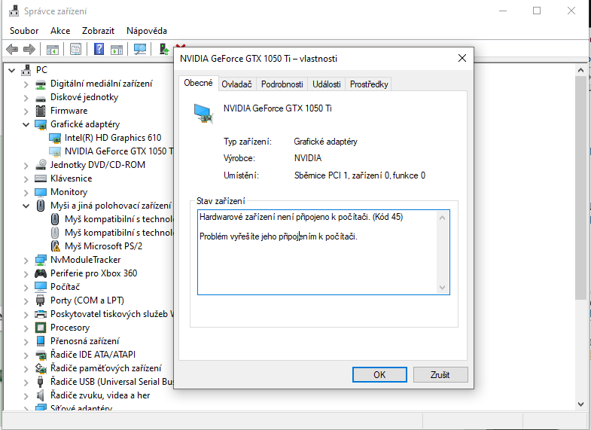Confirm the dialog with OK

[x=379, y=374]
